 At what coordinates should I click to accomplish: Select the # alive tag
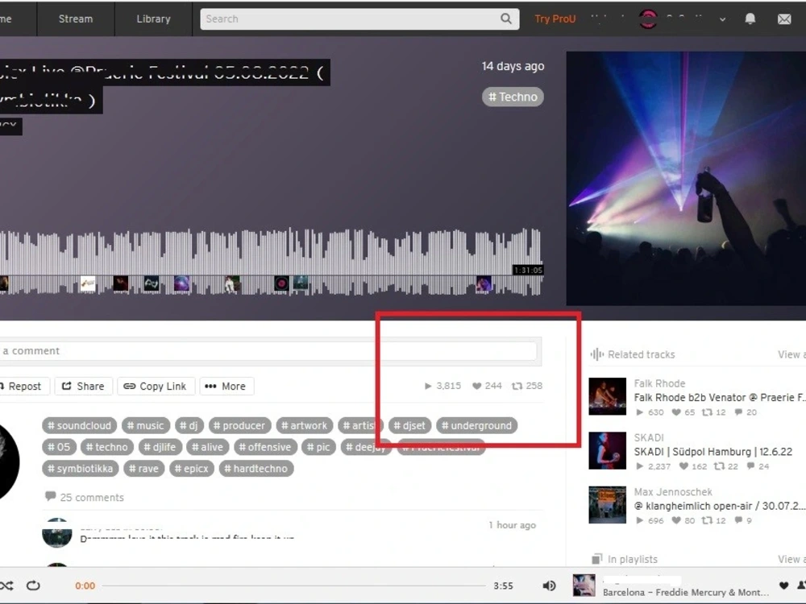(208, 447)
